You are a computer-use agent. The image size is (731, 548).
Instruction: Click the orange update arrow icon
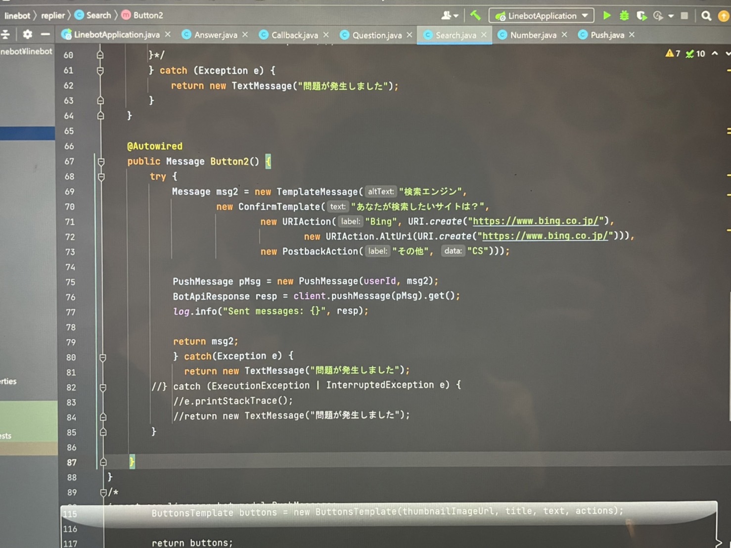coord(724,16)
